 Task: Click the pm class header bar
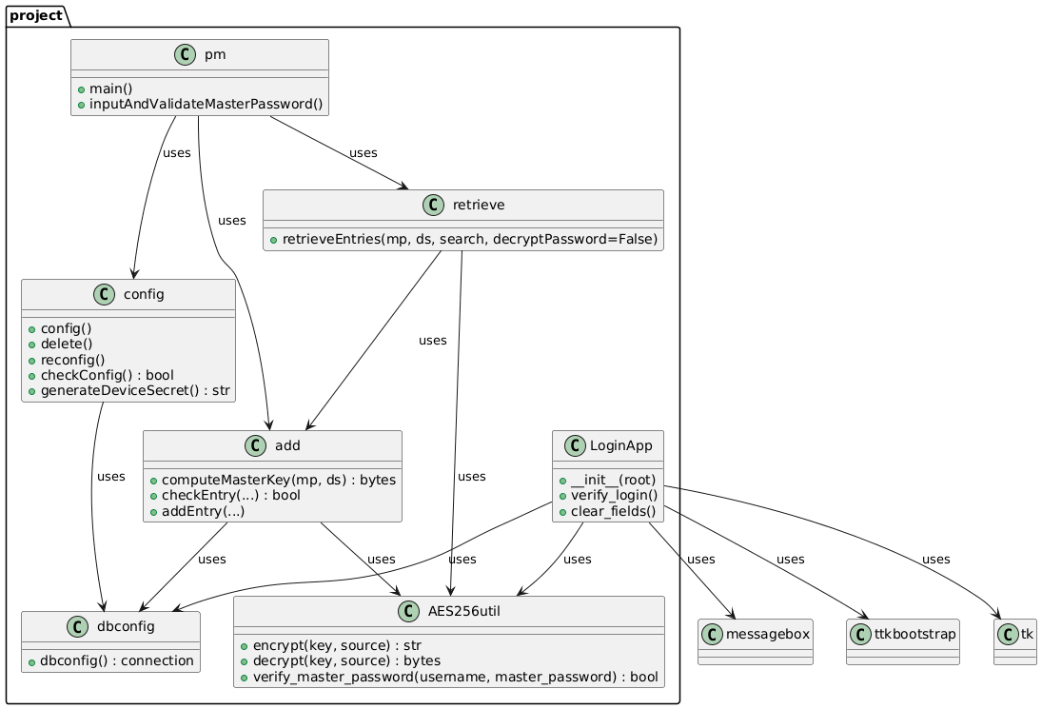(x=199, y=54)
